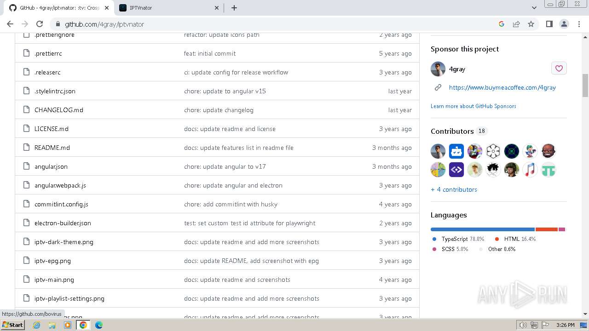Viewport: 589px width, 331px height.
Task: Open the Chrome profile menu
Action: click(564, 24)
